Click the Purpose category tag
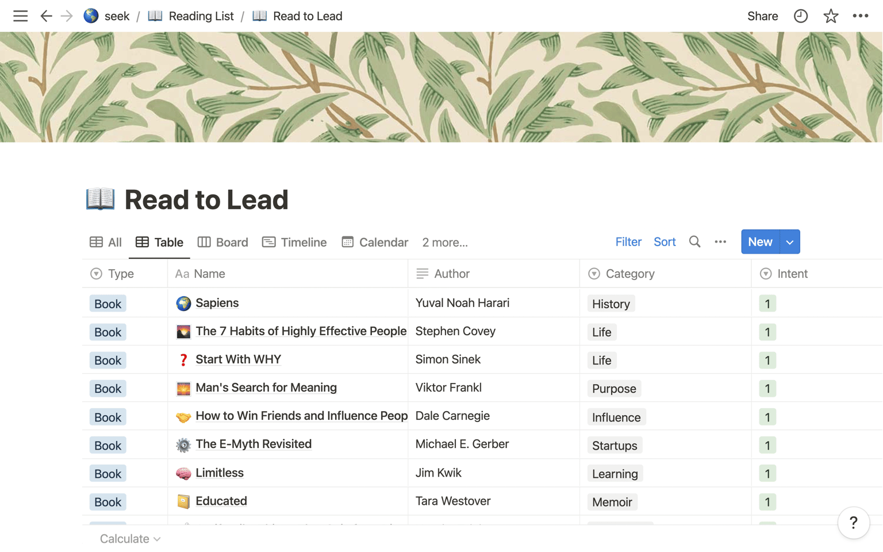883x552 pixels. [x=614, y=389]
